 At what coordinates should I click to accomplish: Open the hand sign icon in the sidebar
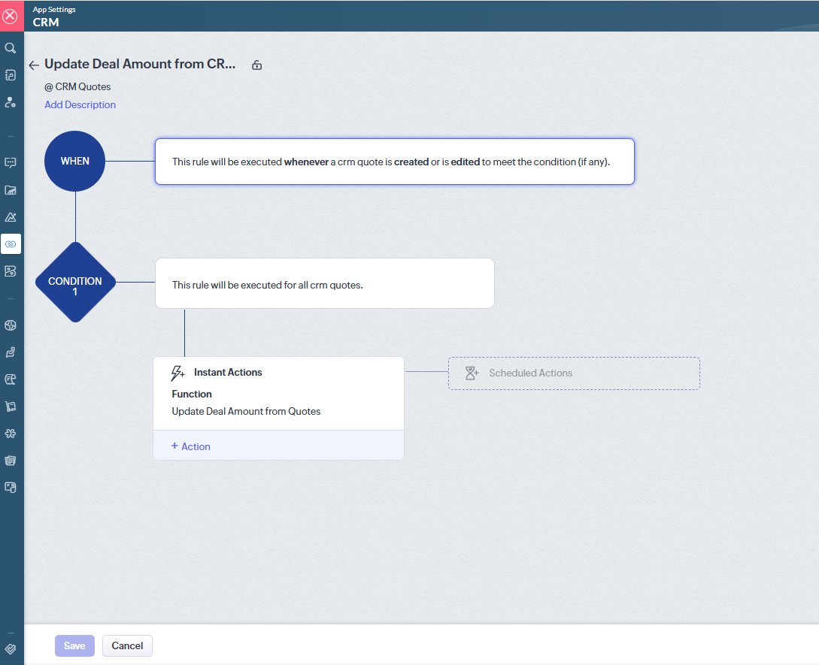click(11, 352)
